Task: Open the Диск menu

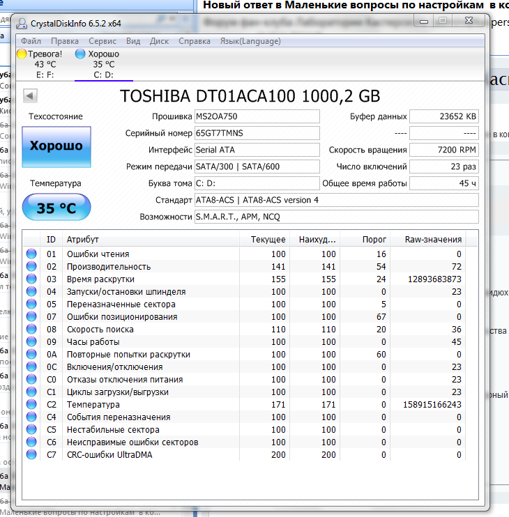Action: 159,41
